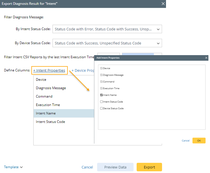Tick the Device Status Code checkbox
Viewport: 210px width, 173px height.
pos(102,108)
